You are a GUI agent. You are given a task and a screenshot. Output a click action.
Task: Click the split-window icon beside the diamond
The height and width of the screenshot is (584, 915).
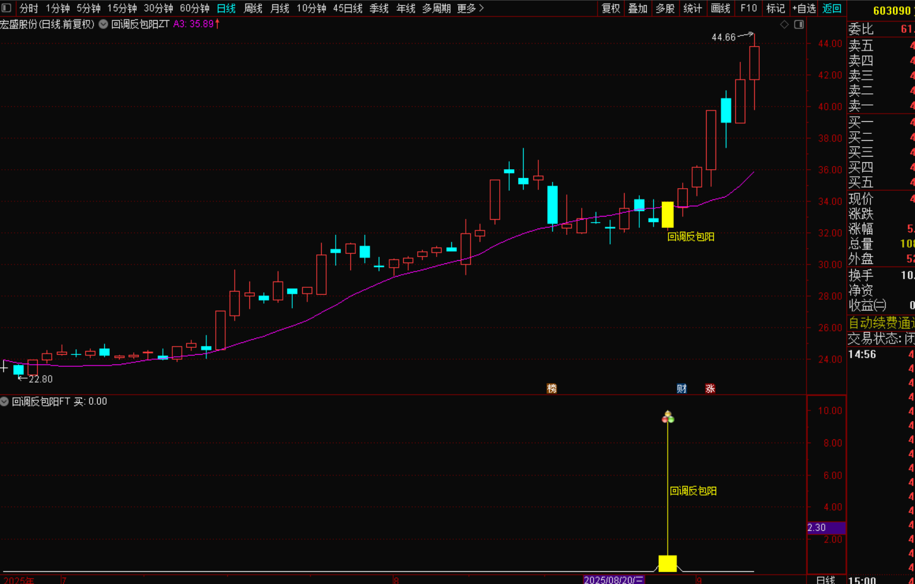tap(799, 25)
